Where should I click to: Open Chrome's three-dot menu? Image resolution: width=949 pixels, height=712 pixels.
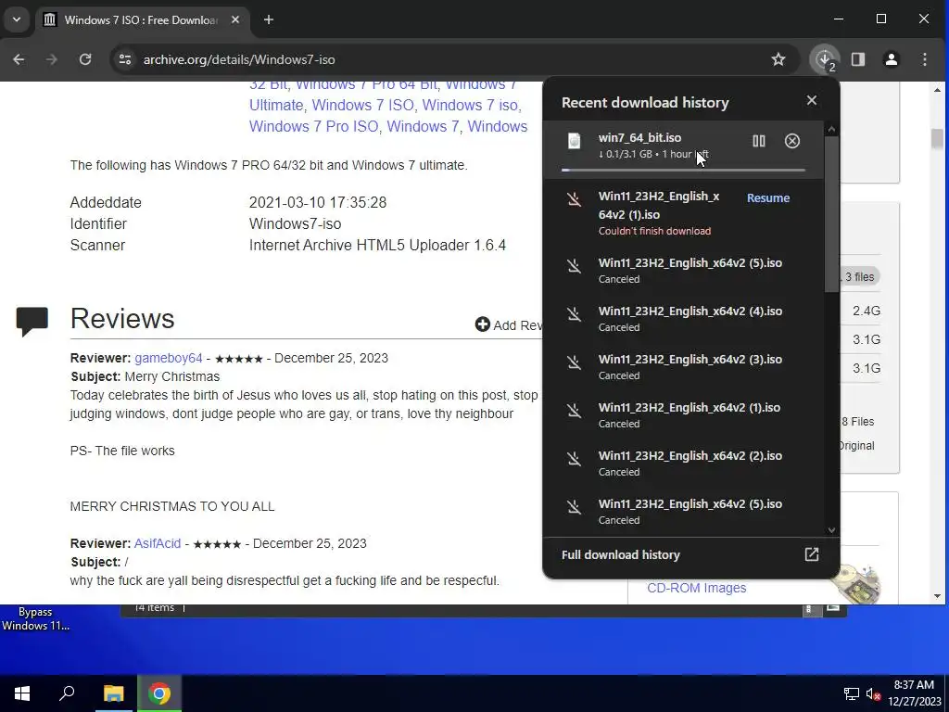tap(924, 59)
